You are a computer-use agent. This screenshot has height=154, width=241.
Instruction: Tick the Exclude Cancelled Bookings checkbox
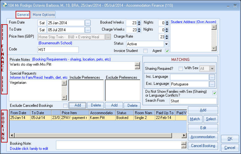point(65,106)
